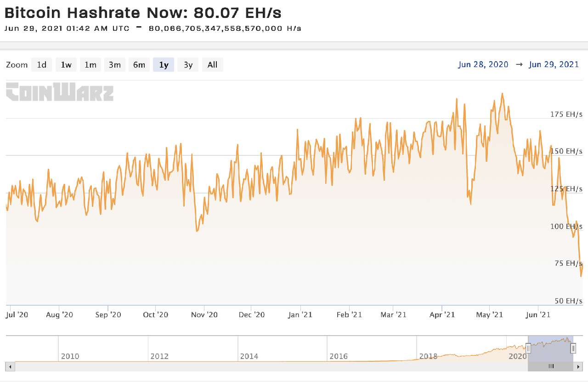Click the 2014 label in navigator

coord(249,356)
